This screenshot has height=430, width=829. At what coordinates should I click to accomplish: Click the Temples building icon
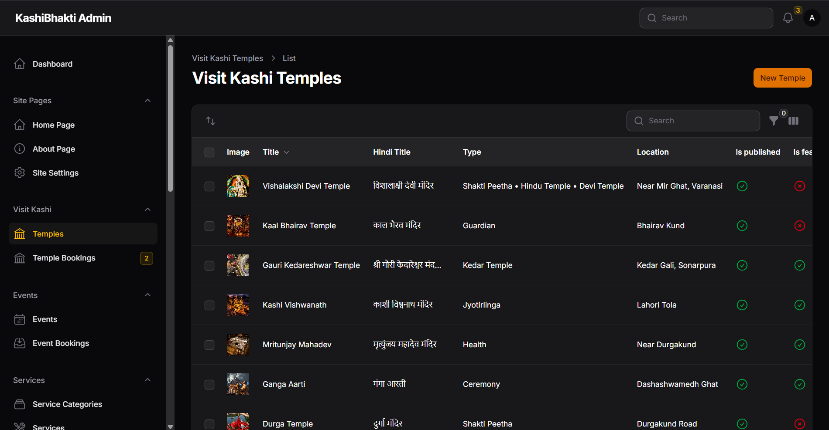tap(20, 234)
